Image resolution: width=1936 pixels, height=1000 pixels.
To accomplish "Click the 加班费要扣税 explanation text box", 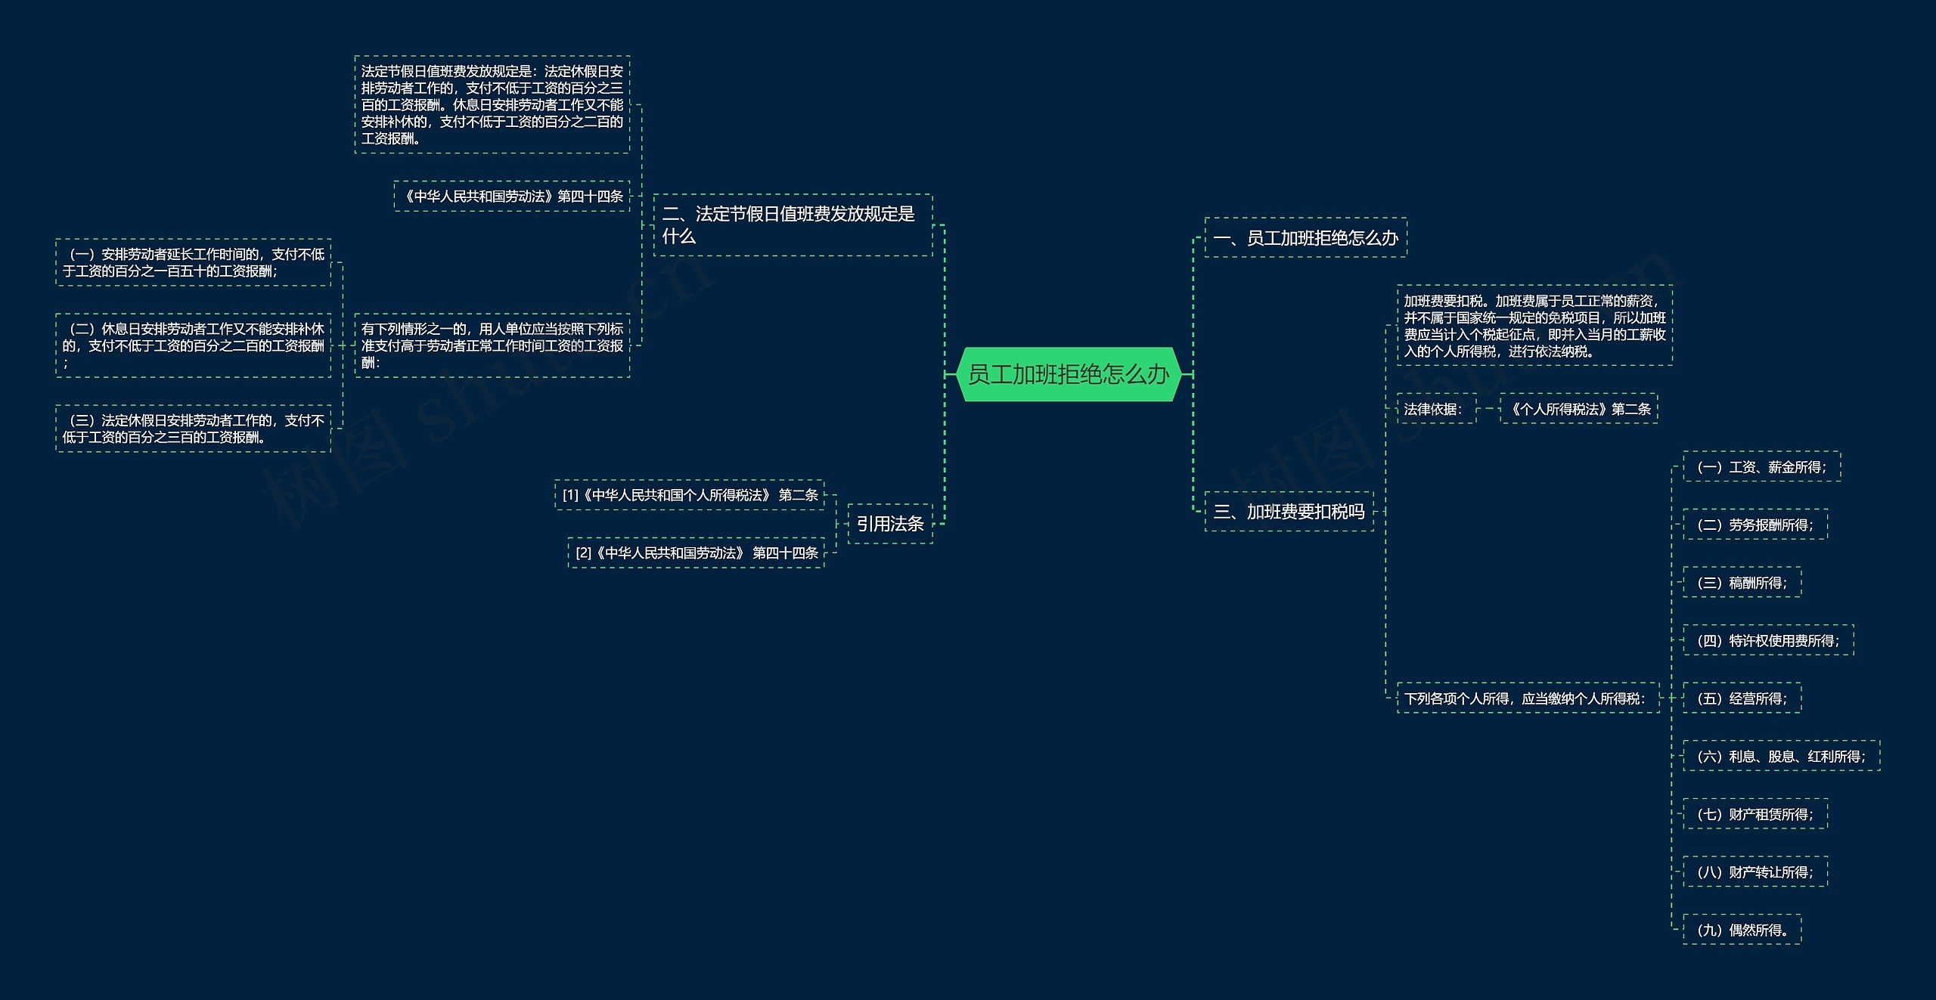I will 1534,326.
